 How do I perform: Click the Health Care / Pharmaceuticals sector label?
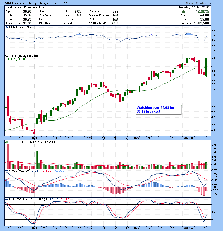tap(26, 7)
